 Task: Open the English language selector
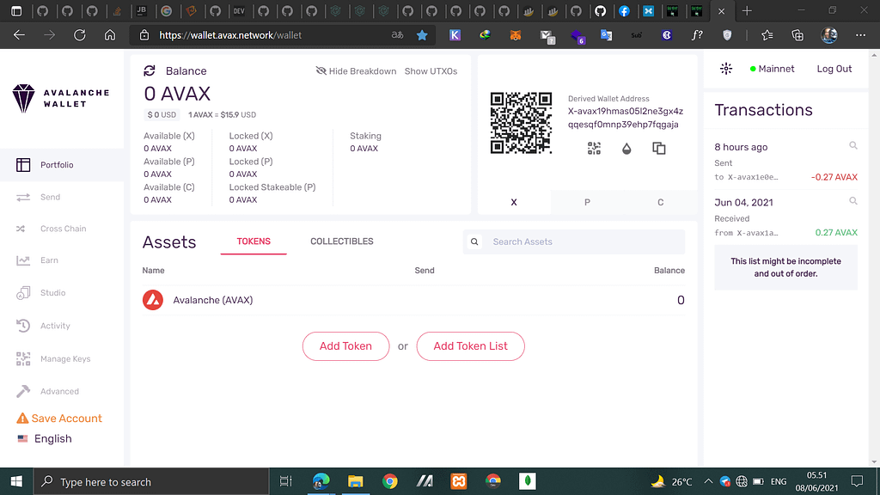point(45,438)
